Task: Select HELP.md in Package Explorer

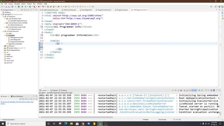Action: click(x=9, y=56)
